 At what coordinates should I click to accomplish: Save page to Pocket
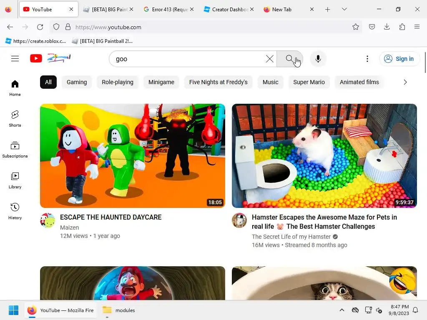click(x=372, y=27)
